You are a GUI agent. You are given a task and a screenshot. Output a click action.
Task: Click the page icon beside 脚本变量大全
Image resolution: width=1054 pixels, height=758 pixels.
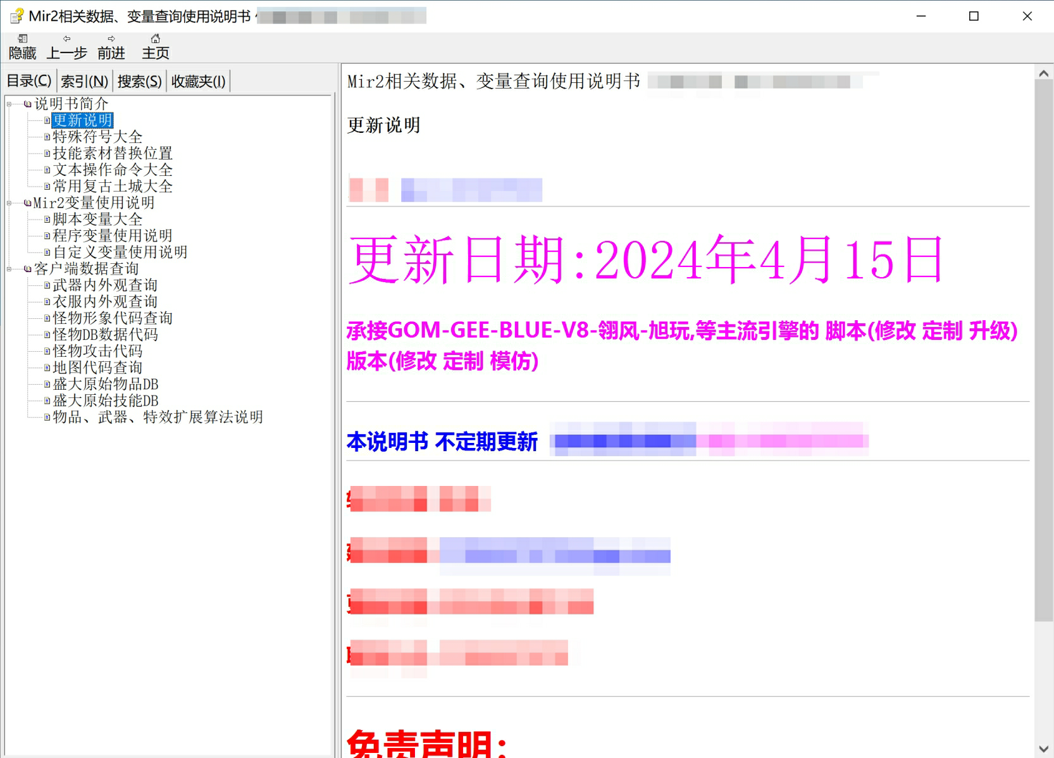(47, 220)
